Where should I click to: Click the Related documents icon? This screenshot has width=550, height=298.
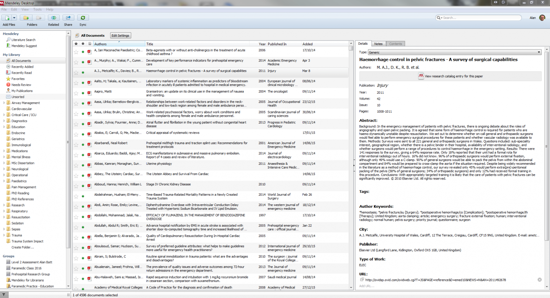click(x=54, y=18)
